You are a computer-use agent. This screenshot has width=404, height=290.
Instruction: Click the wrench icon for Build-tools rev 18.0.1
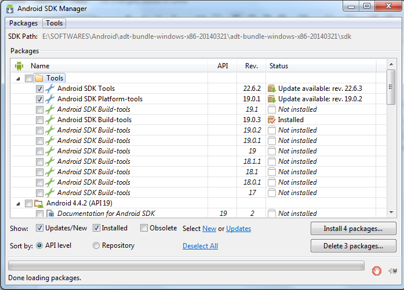point(50,182)
